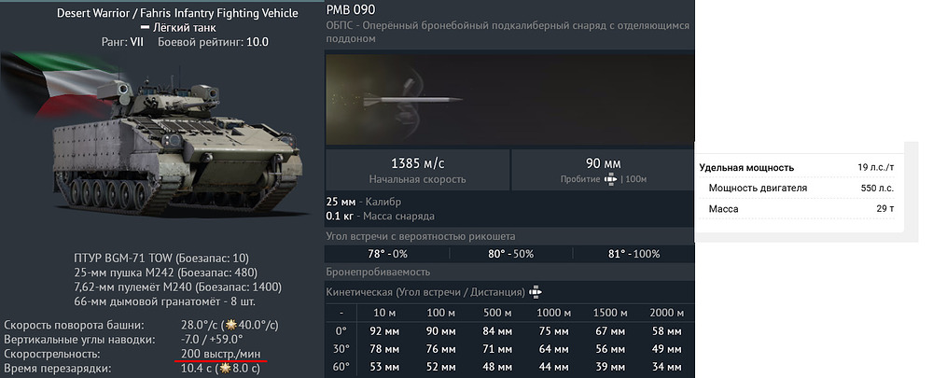Select the 1385 м/с initial velocity tile

pos(416,169)
